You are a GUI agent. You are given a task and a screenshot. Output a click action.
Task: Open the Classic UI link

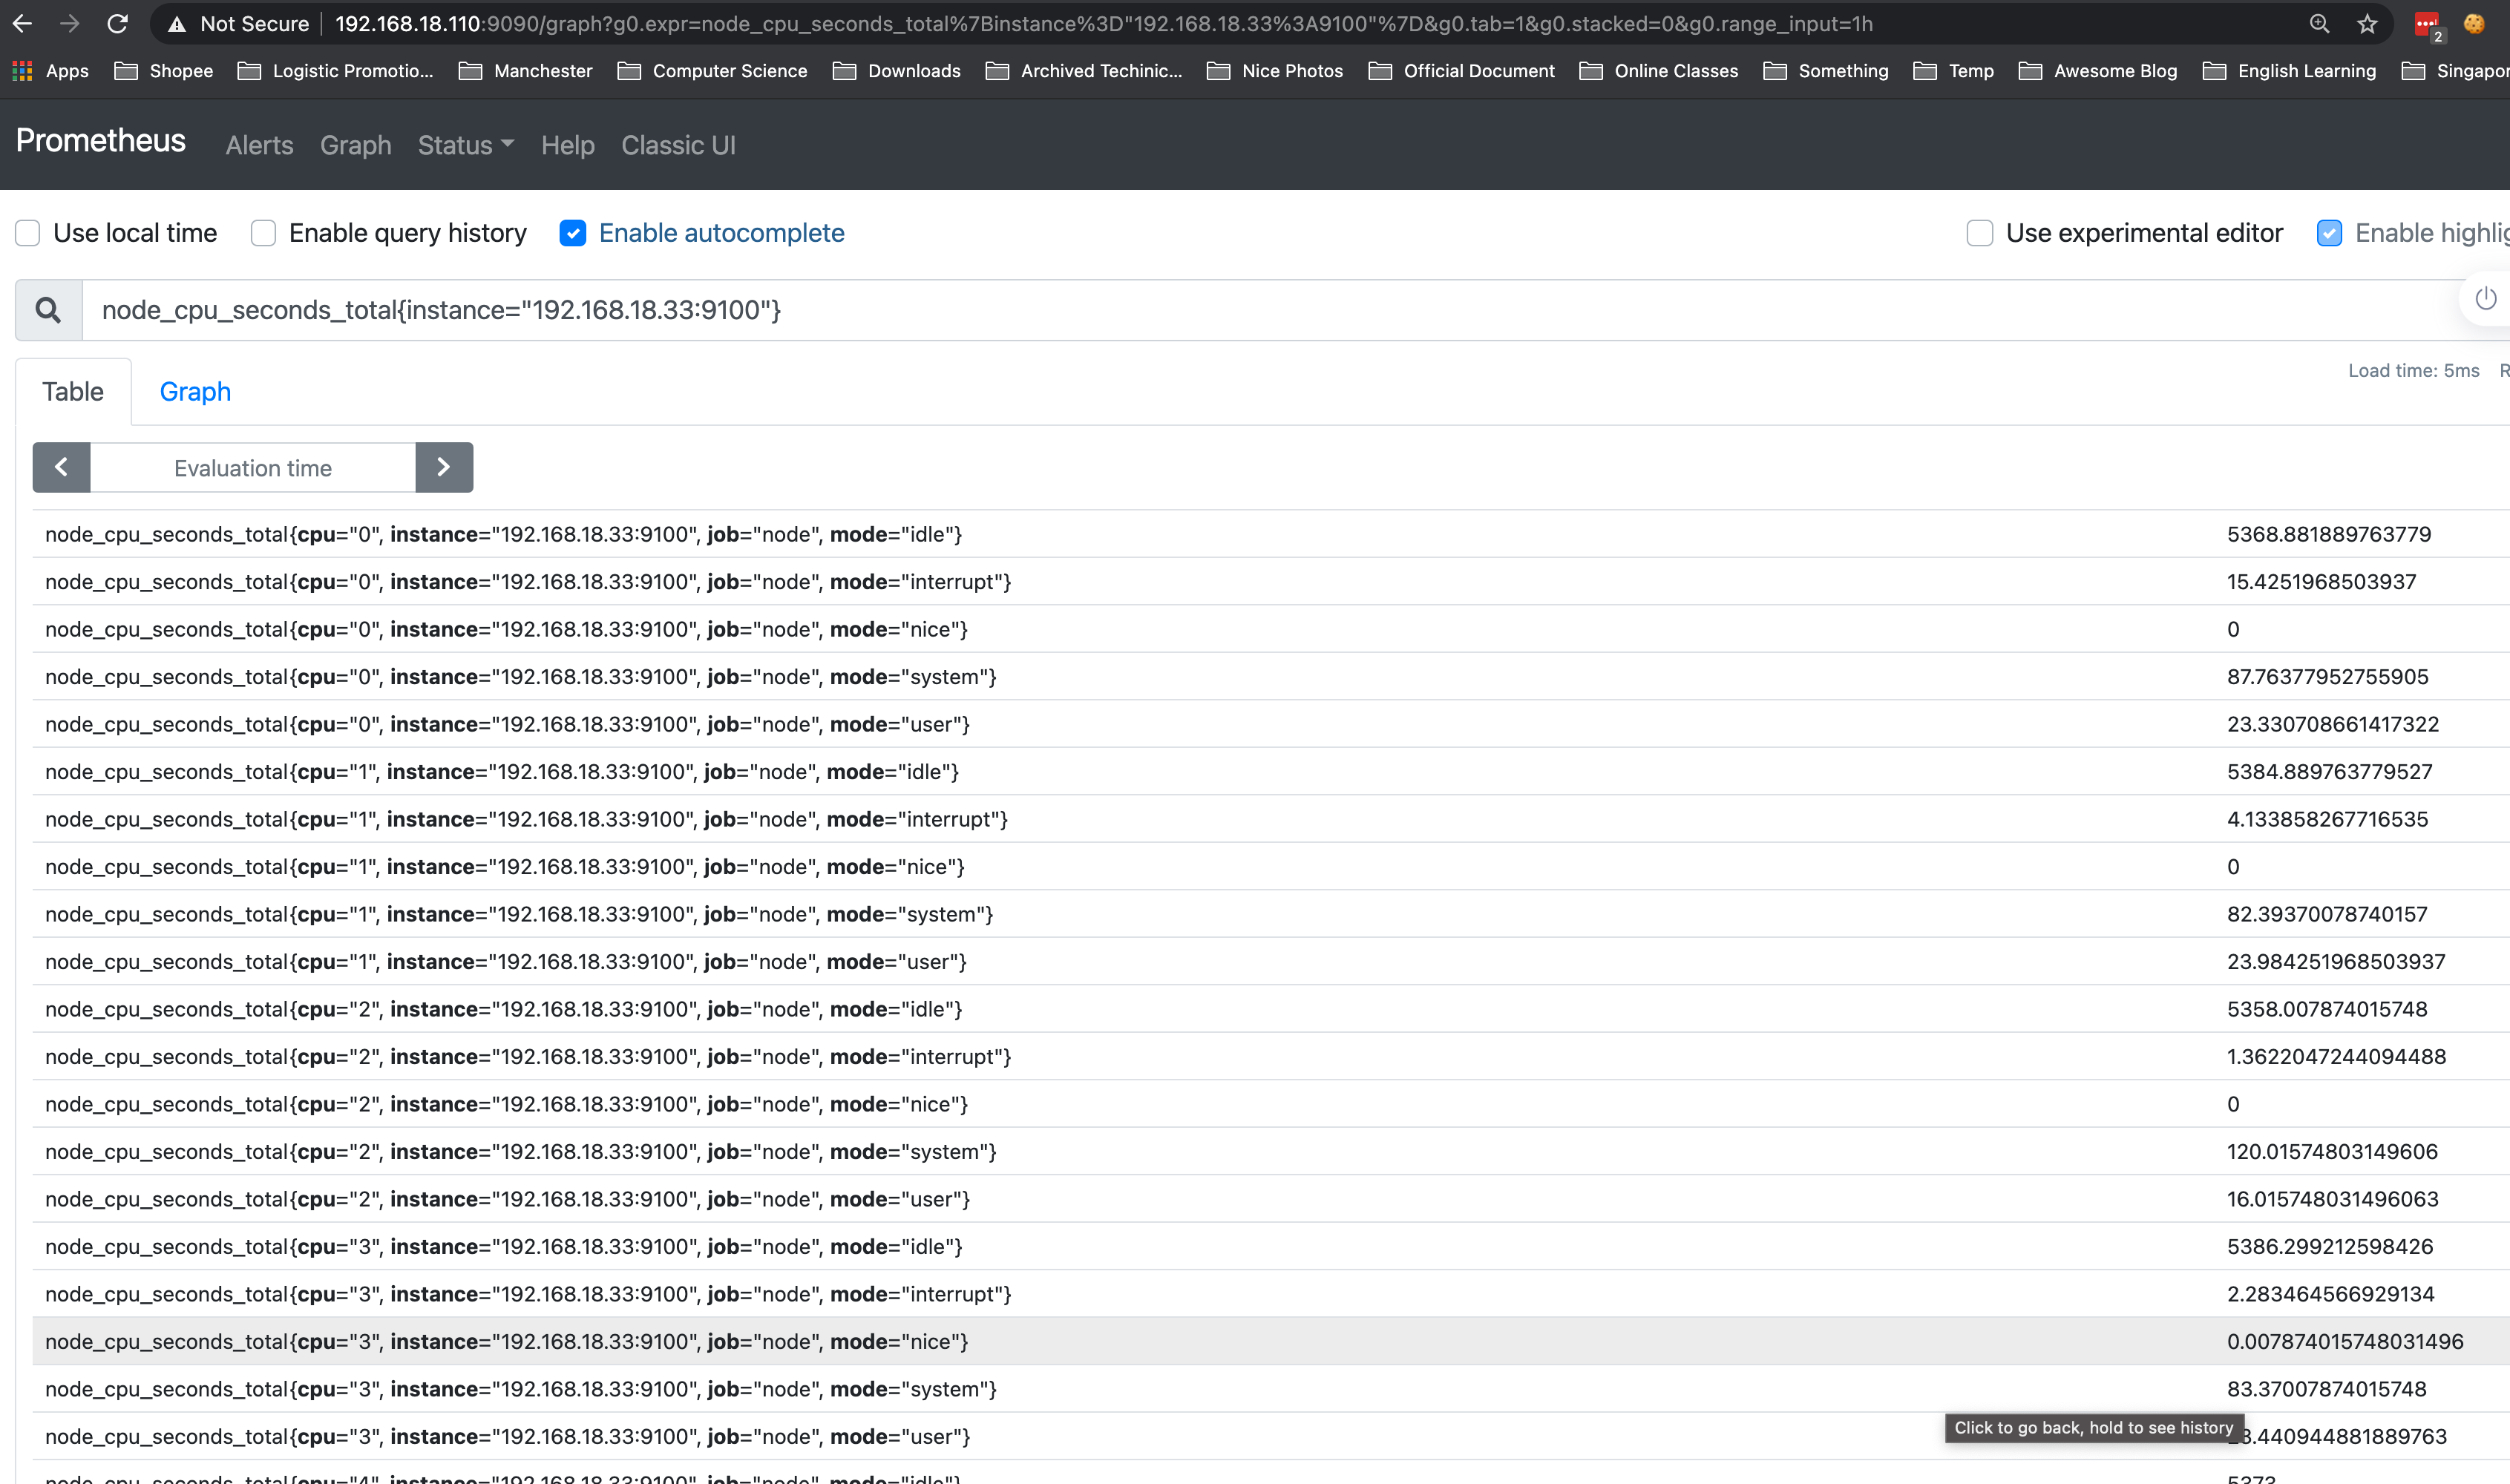(677, 145)
